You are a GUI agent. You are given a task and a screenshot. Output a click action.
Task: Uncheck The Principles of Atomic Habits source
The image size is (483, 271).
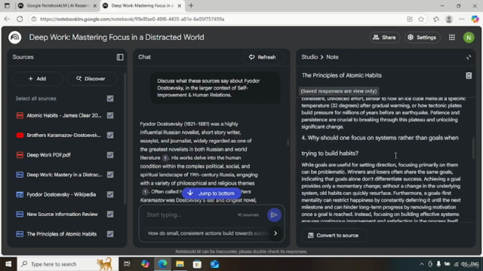pyautogui.click(x=110, y=234)
